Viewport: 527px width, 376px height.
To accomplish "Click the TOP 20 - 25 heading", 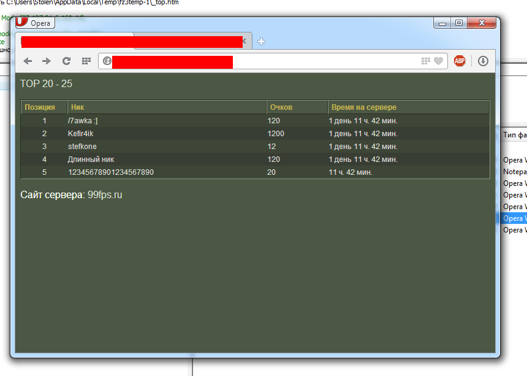I will (47, 83).
